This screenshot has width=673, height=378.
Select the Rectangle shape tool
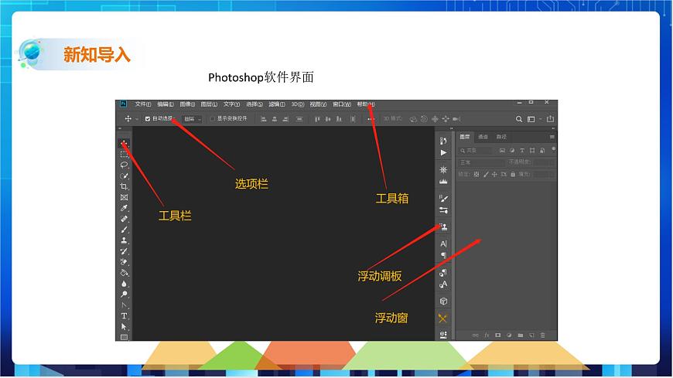pos(124,337)
